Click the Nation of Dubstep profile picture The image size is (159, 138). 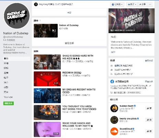coord(17,16)
